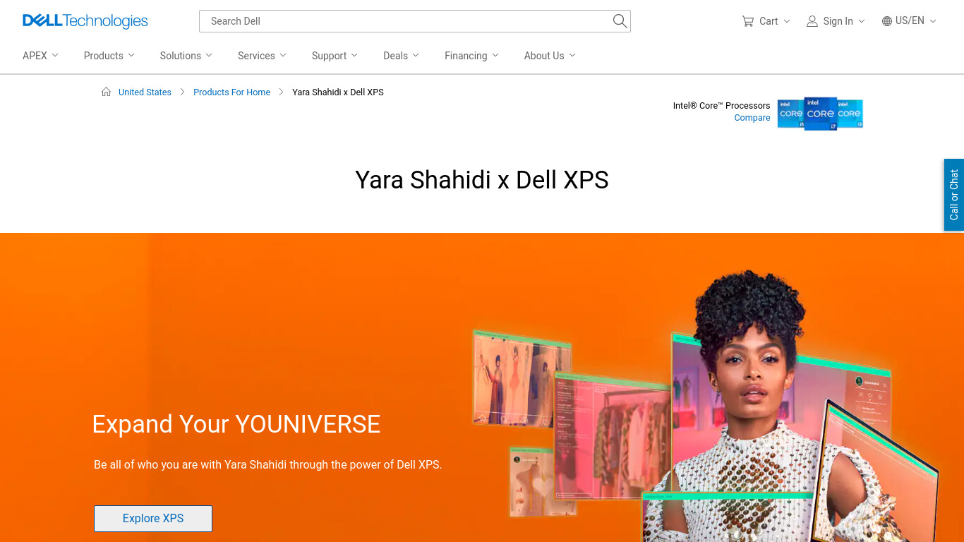Open the Support menu
The height and width of the screenshot is (542, 964).
click(335, 56)
